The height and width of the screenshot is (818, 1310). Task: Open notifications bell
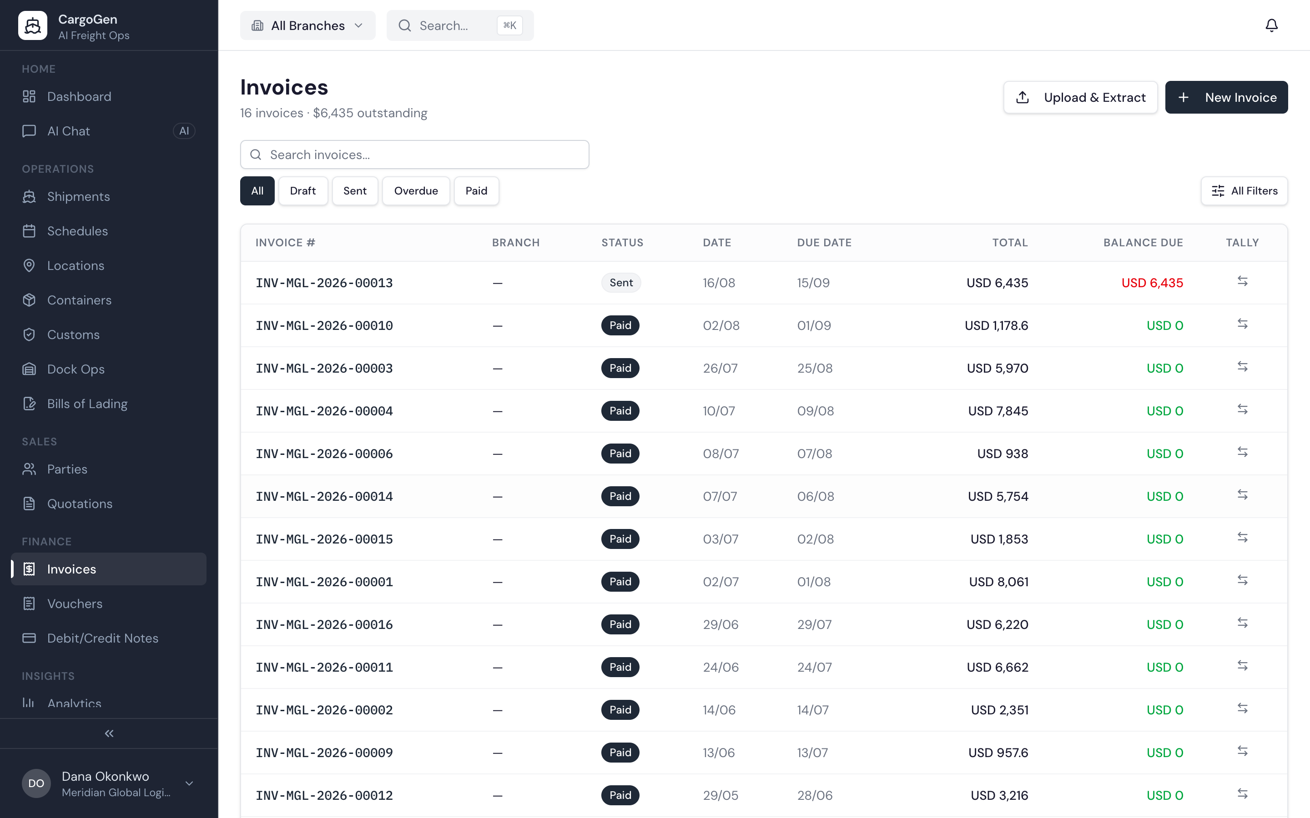(x=1271, y=25)
